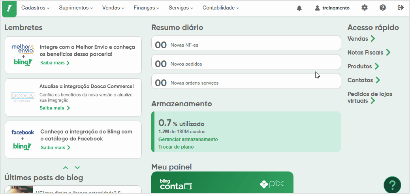
Task: Open the treinamento user account
Action: point(336,8)
